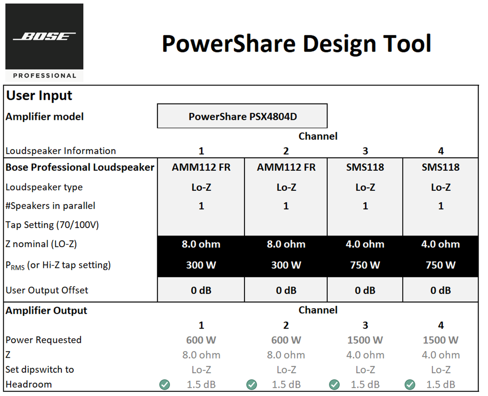
Task: Select the Lo-Z type cell for Channel 2
Action: point(286,187)
